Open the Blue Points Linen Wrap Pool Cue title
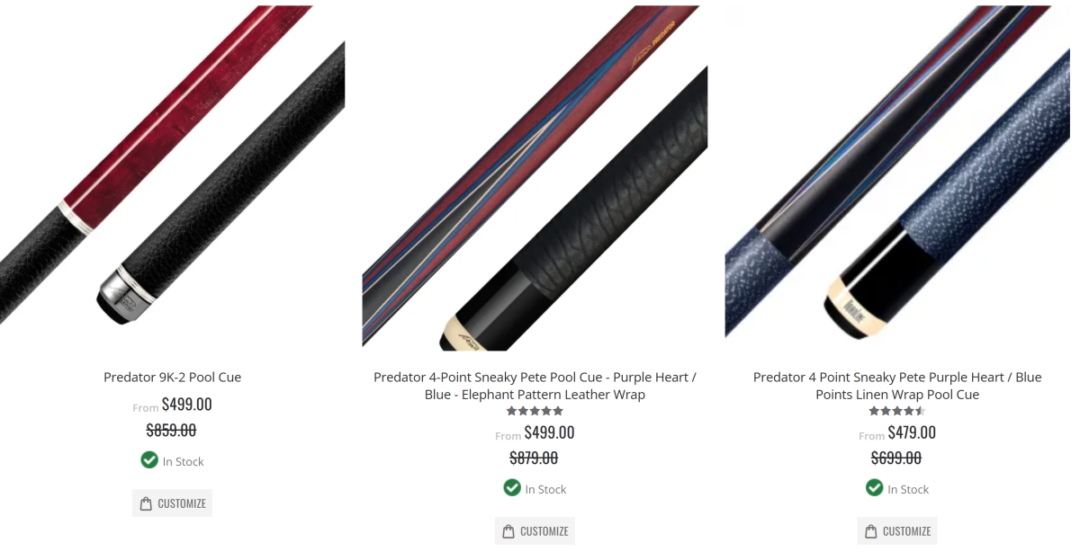 (x=897, y=386)
